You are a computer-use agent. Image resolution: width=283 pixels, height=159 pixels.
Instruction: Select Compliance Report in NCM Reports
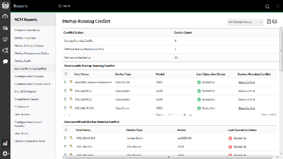click(27, 99)
